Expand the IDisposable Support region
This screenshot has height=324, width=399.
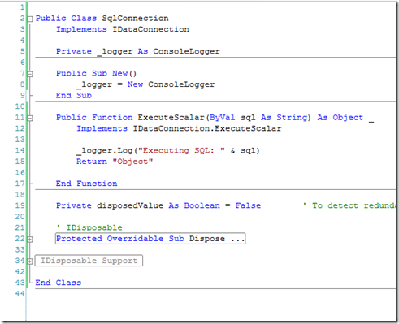pos(30,261)
